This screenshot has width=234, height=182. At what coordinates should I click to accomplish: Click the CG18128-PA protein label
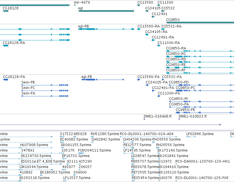[14, 77]
